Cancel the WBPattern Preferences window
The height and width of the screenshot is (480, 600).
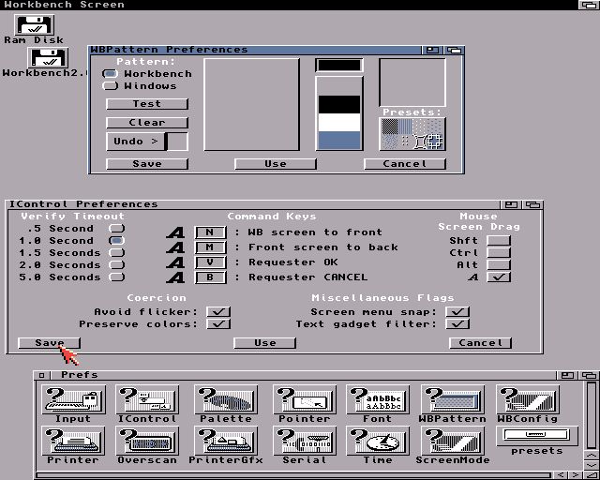pyautogui.click(x=405, y=164)
